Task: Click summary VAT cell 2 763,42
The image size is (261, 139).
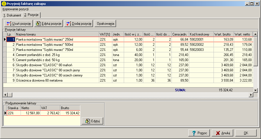Action: [x=50, y=113]
